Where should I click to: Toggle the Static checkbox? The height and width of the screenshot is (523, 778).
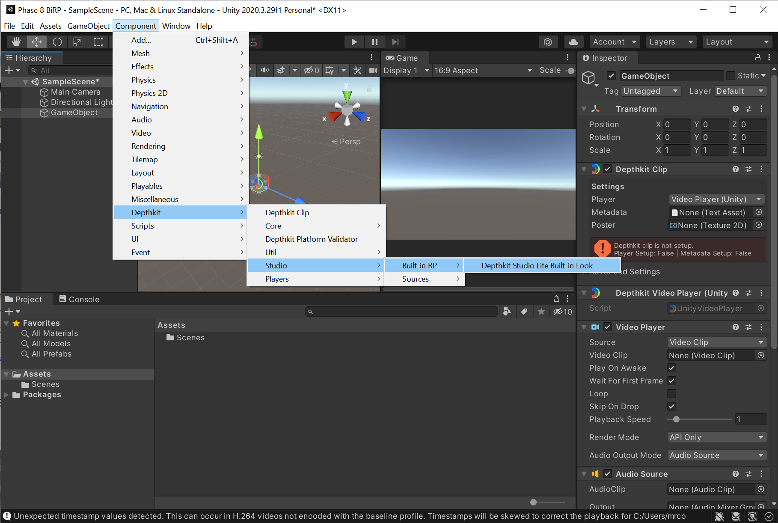pyautogui.click(x=731, y=75)
